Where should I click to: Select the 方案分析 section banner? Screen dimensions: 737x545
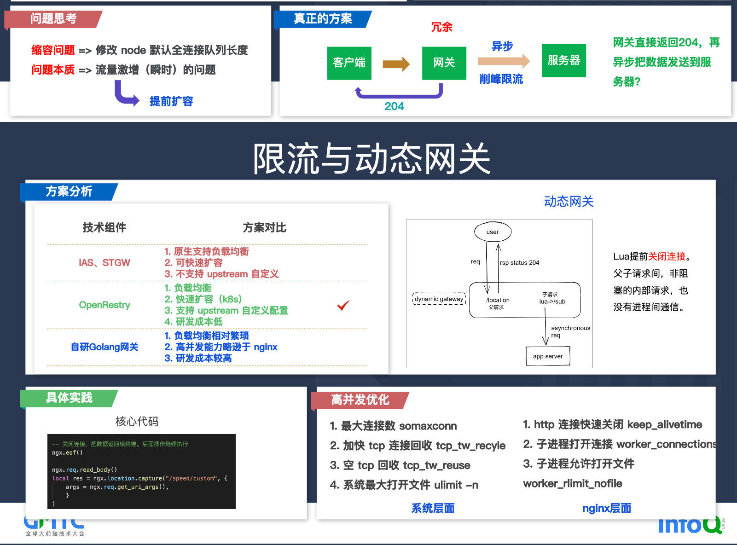[x=69, y=191]
